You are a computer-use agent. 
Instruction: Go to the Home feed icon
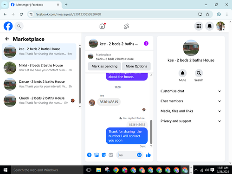[102, 26]
